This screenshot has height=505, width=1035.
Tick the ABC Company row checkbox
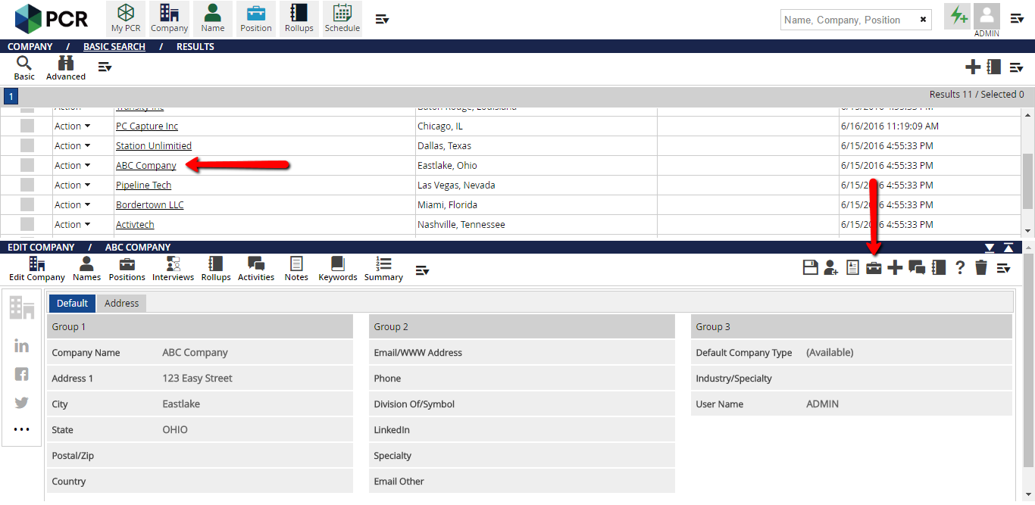(27, 165)
